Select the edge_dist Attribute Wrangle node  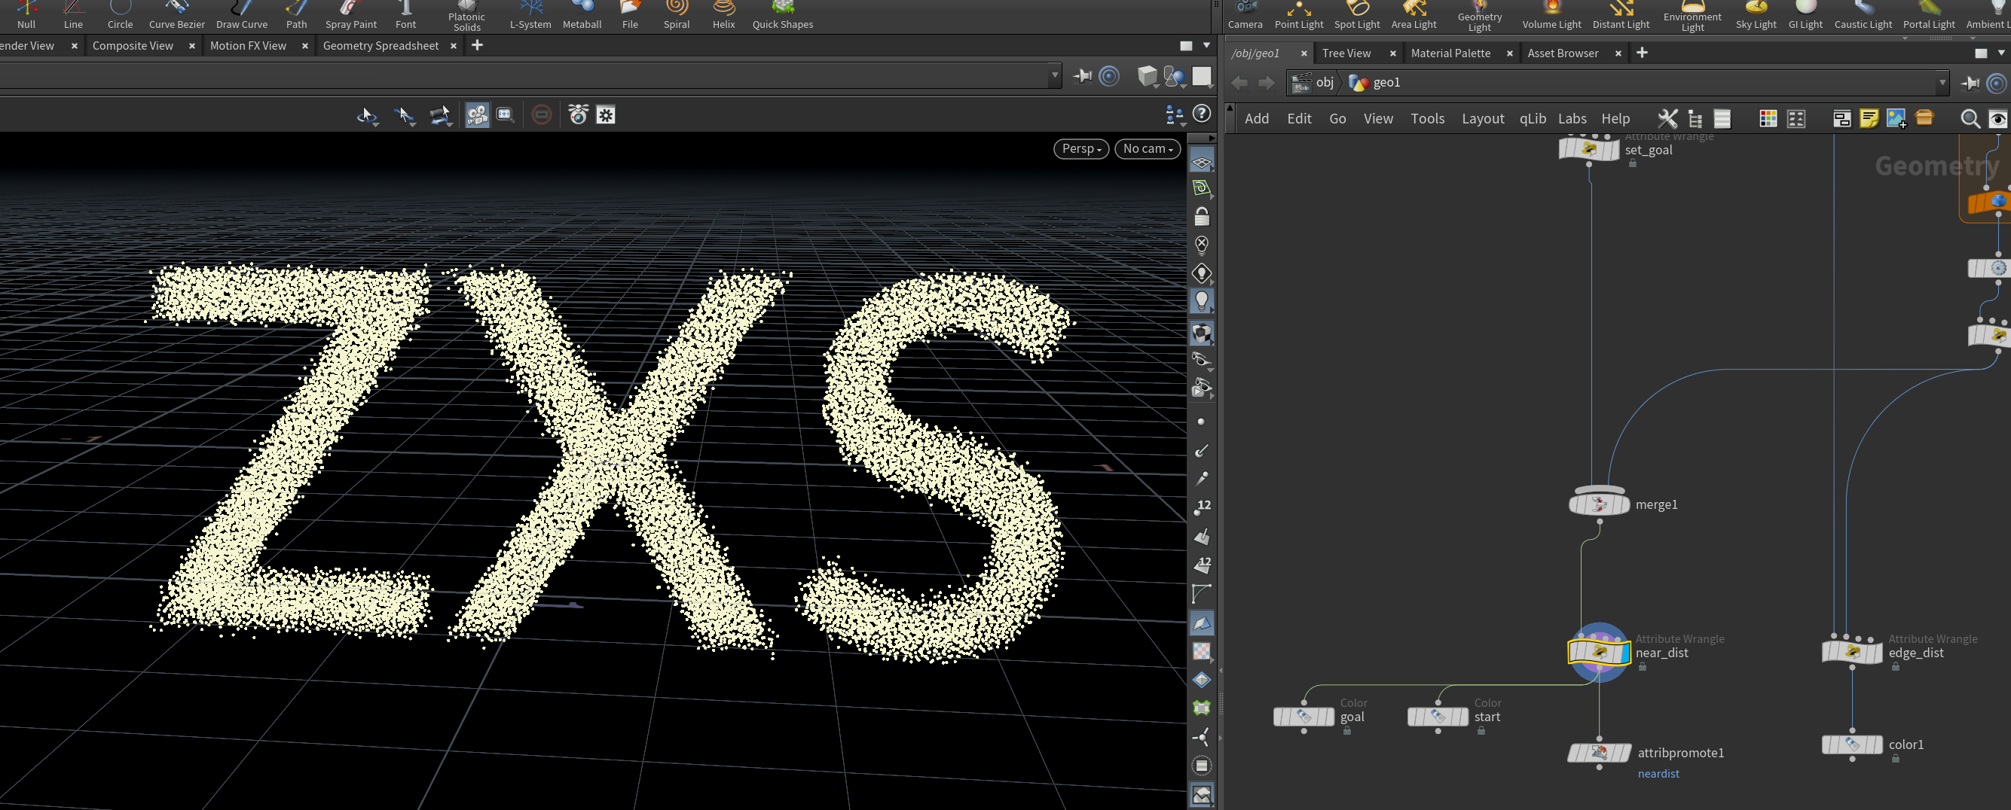[1852, 652]
